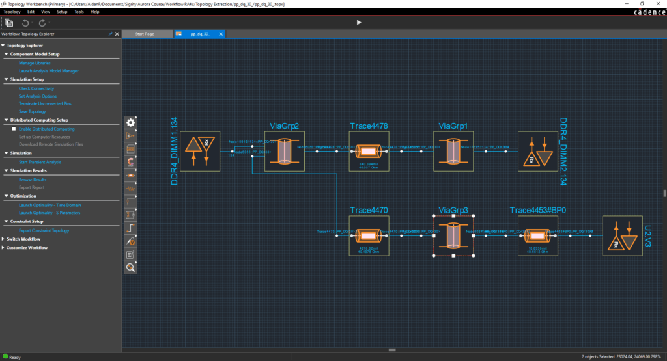Open the Launch Analysis Model Manager link

48,71
